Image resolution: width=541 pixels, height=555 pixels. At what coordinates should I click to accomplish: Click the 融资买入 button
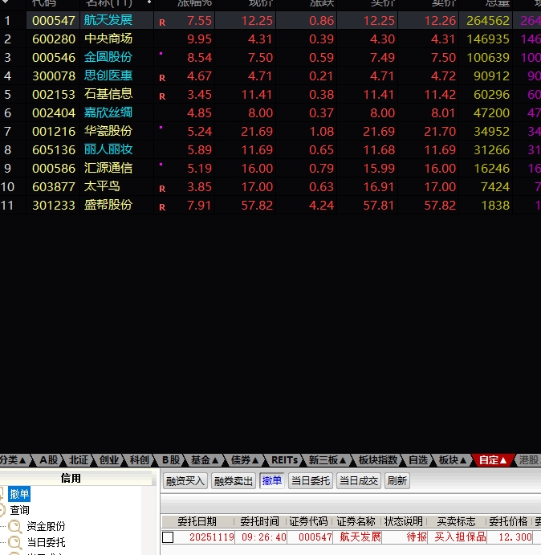click(185, 480)
